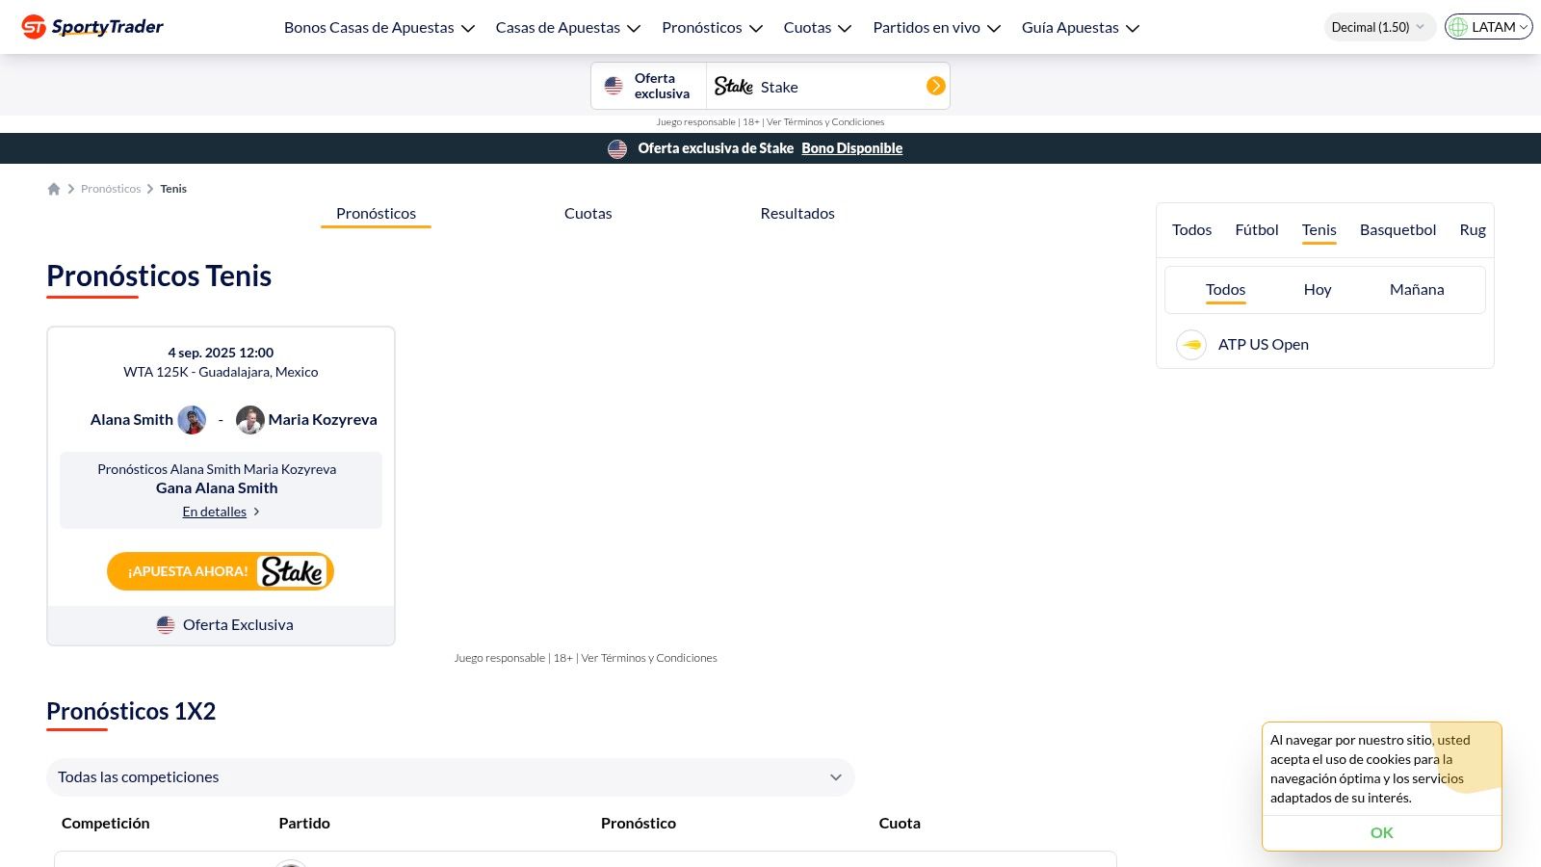Click the Cuota column header

[x=900, y=824]
